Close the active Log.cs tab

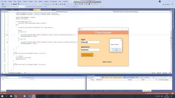[40, 10]
